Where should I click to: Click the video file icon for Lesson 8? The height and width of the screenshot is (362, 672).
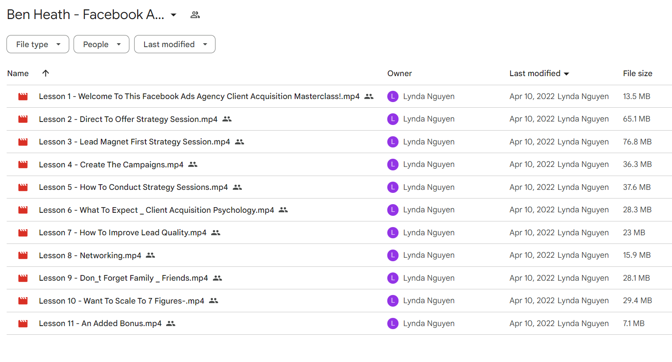[x=23, y=255]
